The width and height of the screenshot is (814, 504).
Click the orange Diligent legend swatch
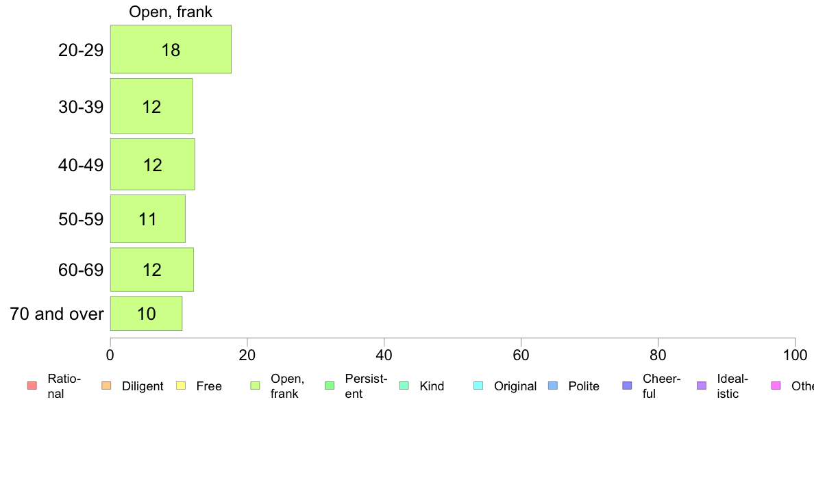pyautogui.click(x=106, y=386)
